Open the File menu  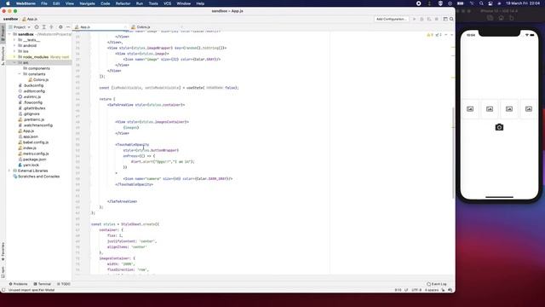[x=43, y=3]
